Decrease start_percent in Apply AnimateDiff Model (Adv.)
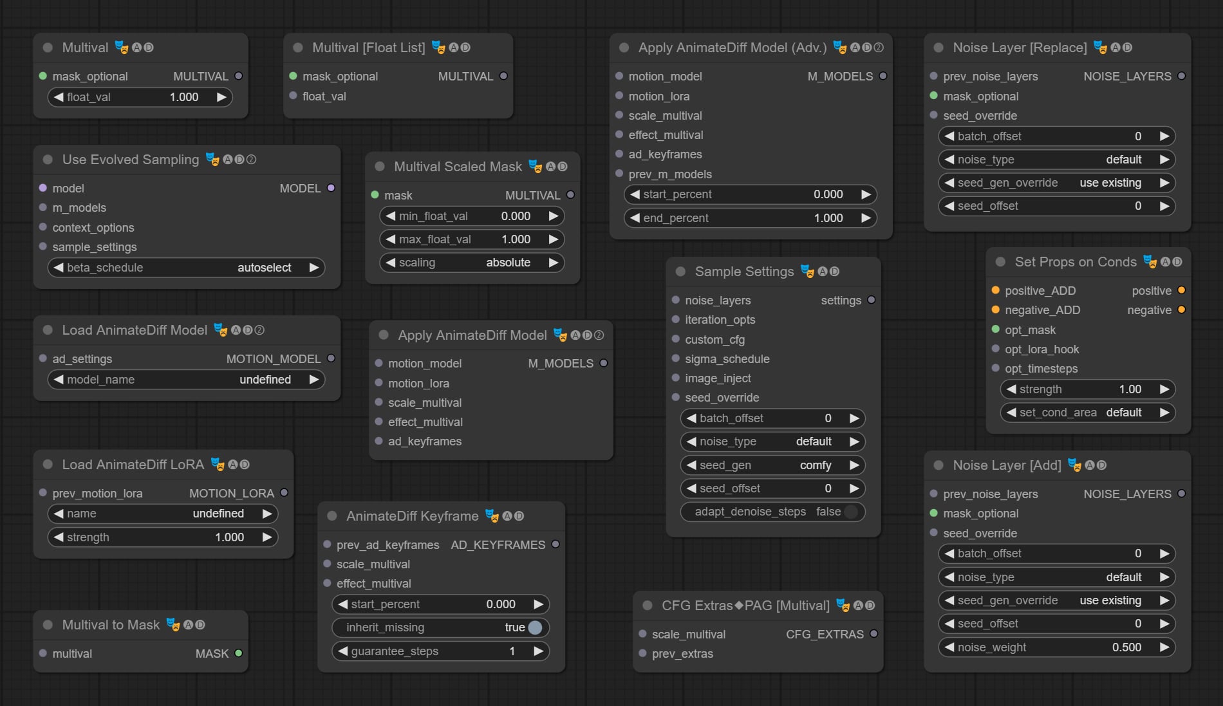Screen dimensions: 1223x706 pos(635,194)
